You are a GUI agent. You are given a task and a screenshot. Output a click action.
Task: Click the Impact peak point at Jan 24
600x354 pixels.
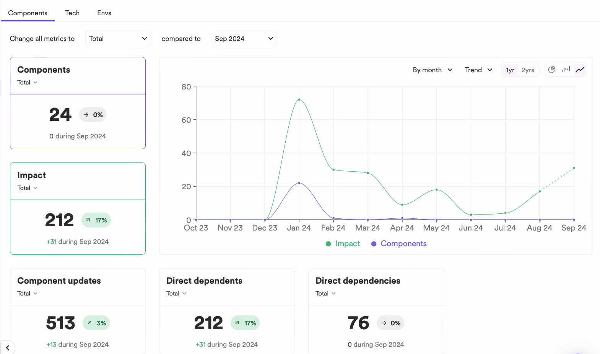click(x=299, y=99)
